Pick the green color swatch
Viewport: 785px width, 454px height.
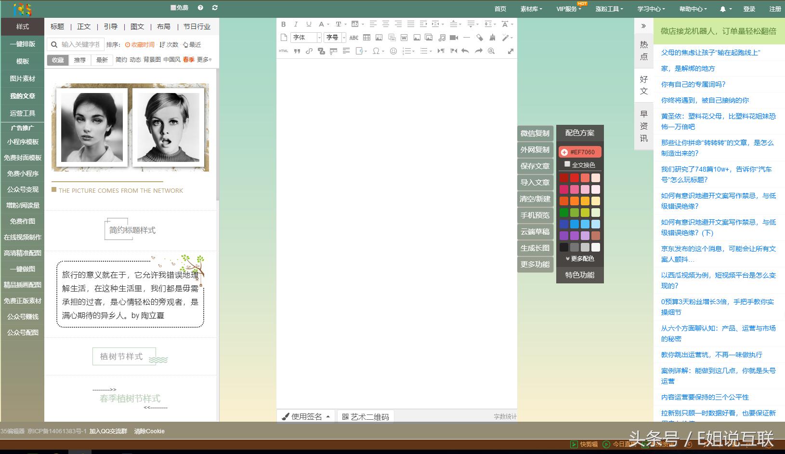pyautogui.click(x=564, y=213)
